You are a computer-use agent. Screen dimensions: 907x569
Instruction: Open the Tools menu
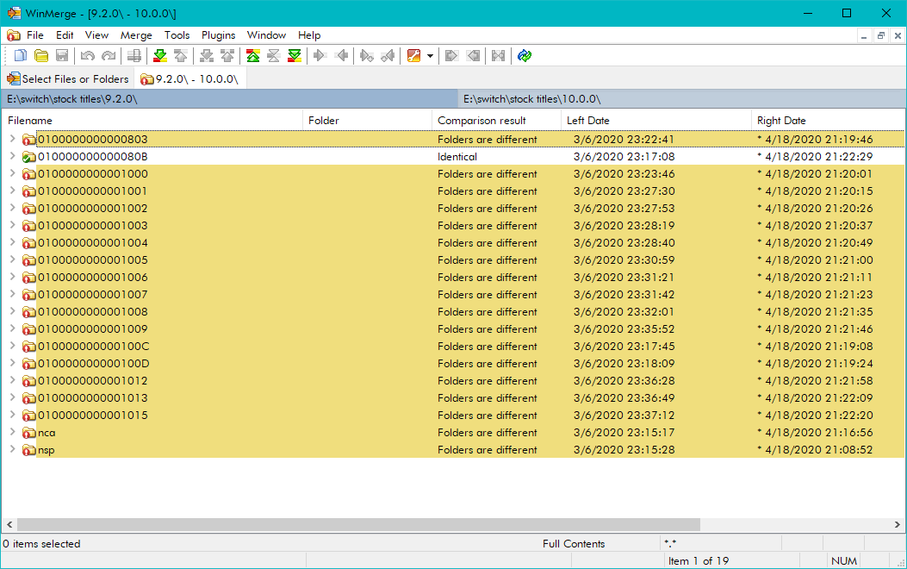177,35
